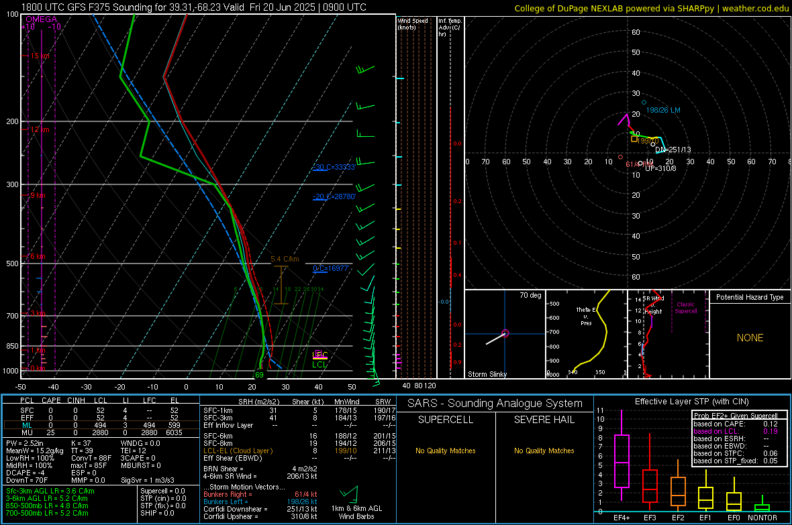Click the SARS - Sounding Analogue System title
Image resolution: width=792 pixels, height=525 pixels.
click(495, 403)
